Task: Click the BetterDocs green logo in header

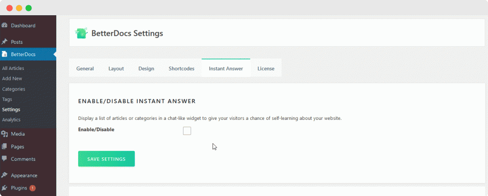Action: [x=81, y=33]
